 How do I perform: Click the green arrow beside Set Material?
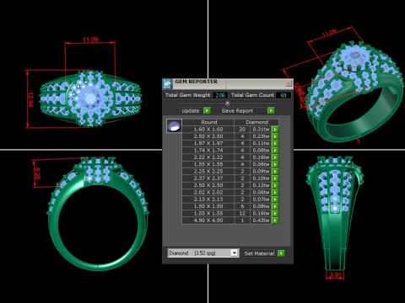[281, 253]
